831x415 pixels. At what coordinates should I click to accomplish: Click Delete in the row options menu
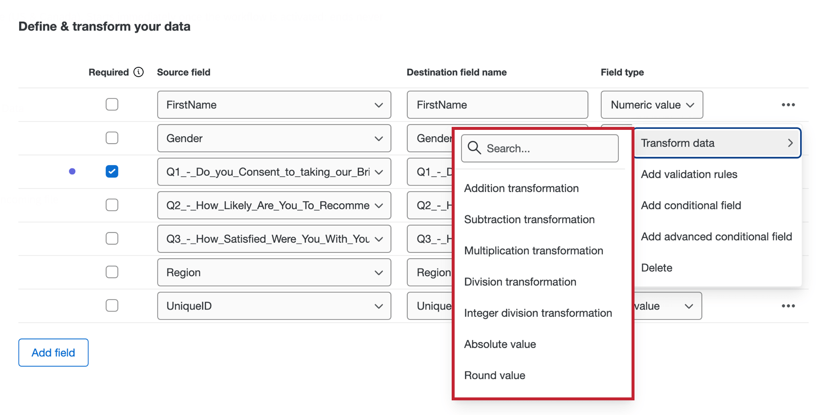656,268
